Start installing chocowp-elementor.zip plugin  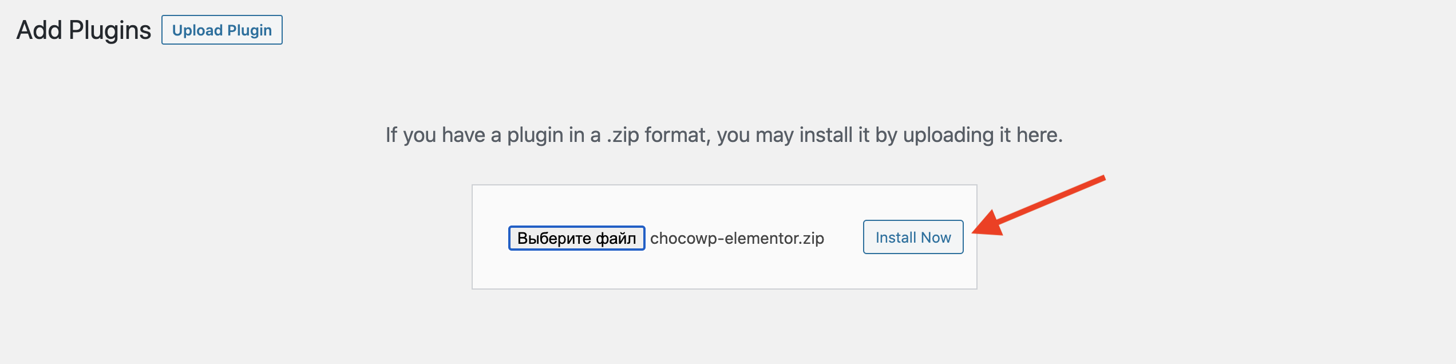point(913,237)
